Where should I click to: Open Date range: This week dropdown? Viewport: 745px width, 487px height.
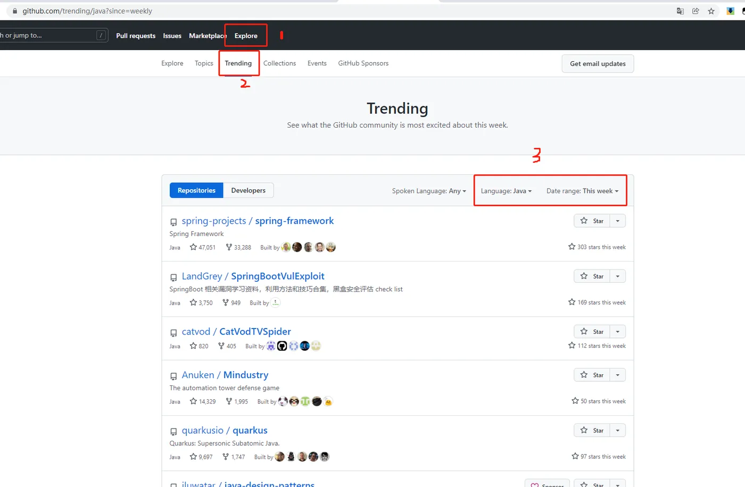(x=582, y=191)
